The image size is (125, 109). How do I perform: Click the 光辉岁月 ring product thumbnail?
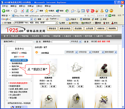tap(103, 67)
